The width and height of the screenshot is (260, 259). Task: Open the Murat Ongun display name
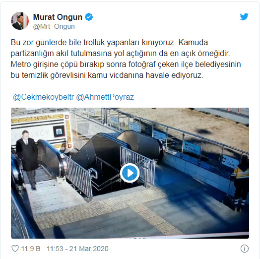58,17
